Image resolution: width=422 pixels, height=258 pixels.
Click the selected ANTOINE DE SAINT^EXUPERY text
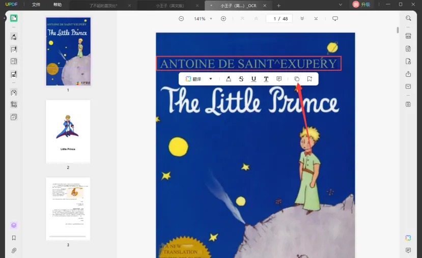(248, 64)
